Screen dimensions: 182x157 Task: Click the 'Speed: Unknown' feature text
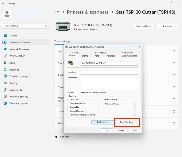pyautogui.click(x=77, y=111)
